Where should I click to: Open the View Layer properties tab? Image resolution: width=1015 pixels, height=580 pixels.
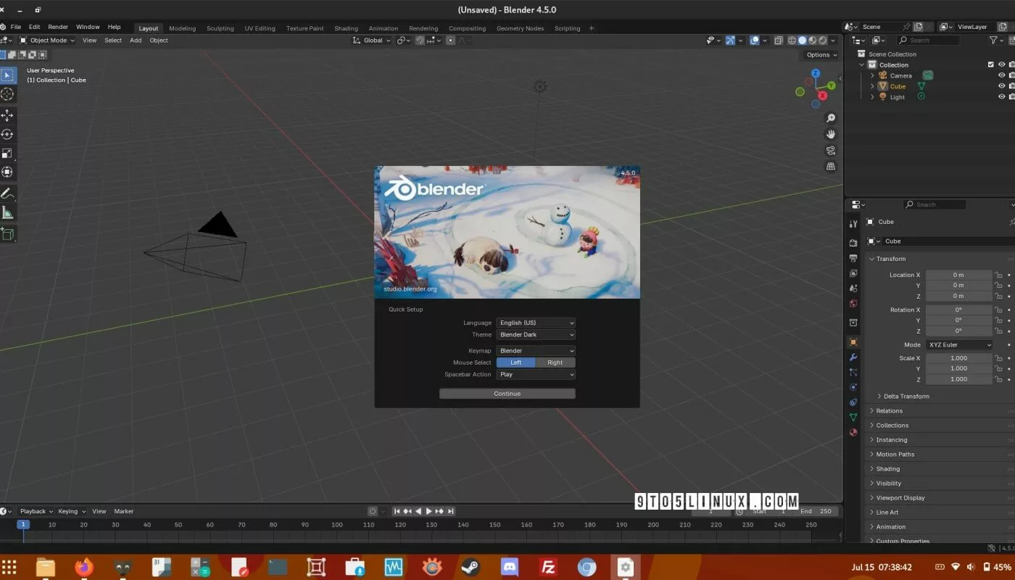point(853,273)
